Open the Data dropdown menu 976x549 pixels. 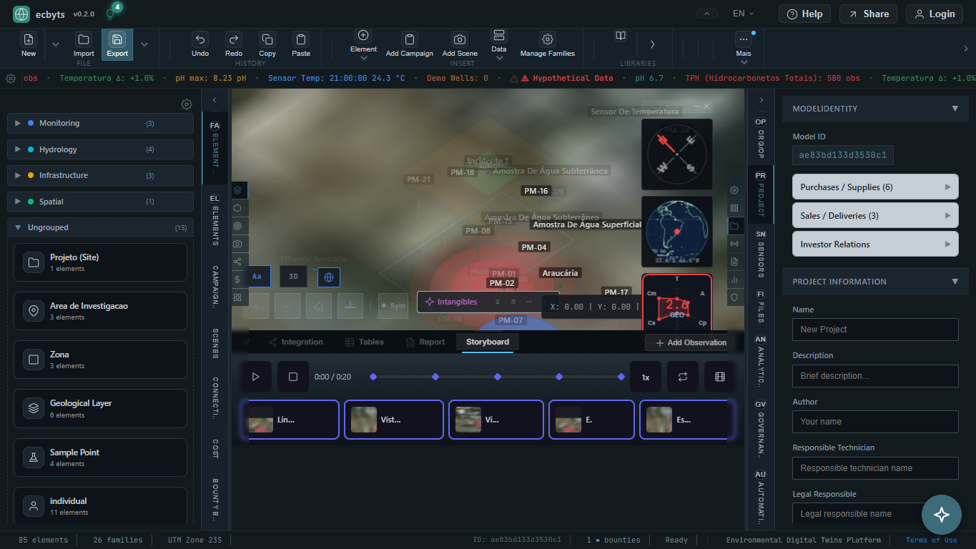[x=499, y=44]
